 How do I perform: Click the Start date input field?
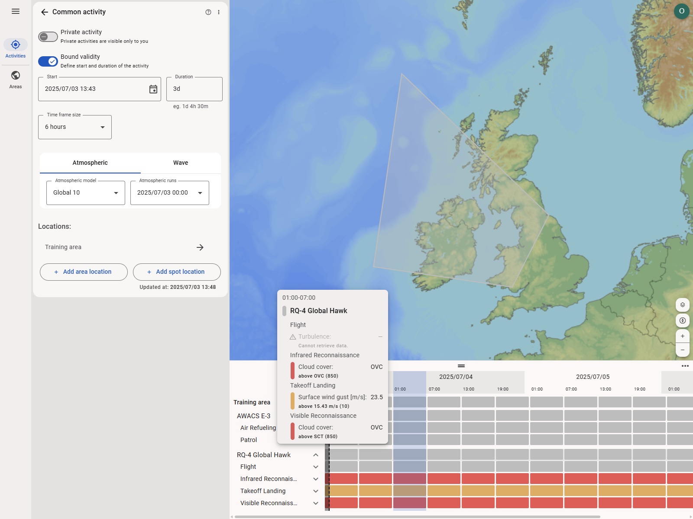(x=100, y=89)
